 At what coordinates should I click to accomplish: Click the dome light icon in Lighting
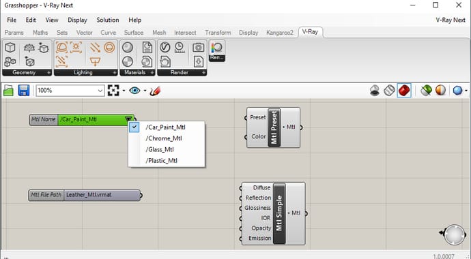(x=62, y=48)
